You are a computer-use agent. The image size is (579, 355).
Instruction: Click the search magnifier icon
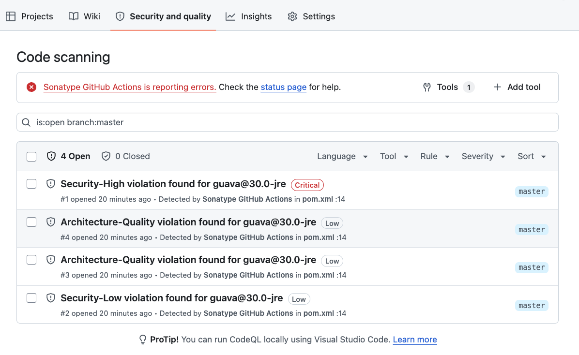tap(26, 122)
